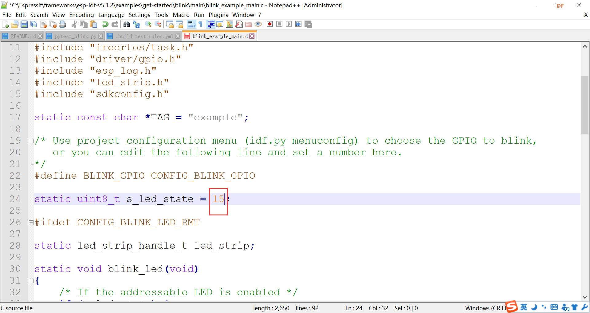Open the View menu
This screenshot has height=313, width=590.
click(58, 15)
